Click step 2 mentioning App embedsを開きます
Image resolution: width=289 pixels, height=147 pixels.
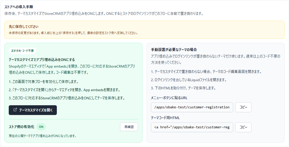pyautogui.click(x=65, y=90)
